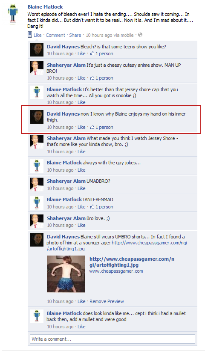The width and height of the screenshot is (205, 351).
Task: Click thumbs-up icon on inner thigh comment
Action: coord(92,127)
